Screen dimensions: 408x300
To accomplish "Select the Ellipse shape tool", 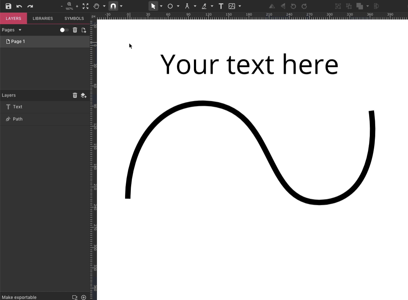I will point(170,6).
